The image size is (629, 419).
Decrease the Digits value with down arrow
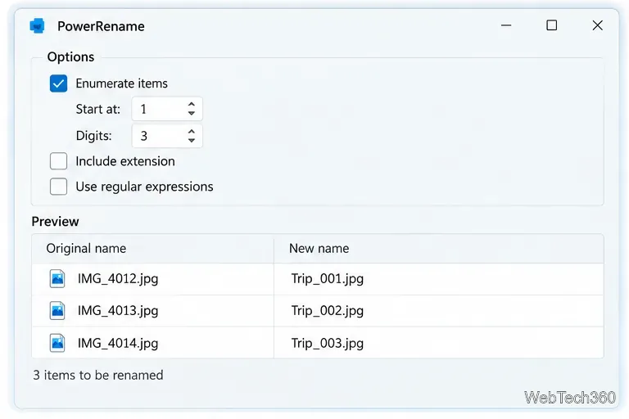tap(192, 141)
